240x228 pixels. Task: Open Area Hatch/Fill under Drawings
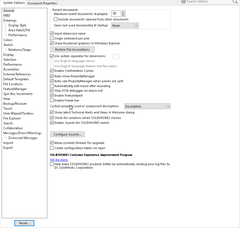(19, 30)
